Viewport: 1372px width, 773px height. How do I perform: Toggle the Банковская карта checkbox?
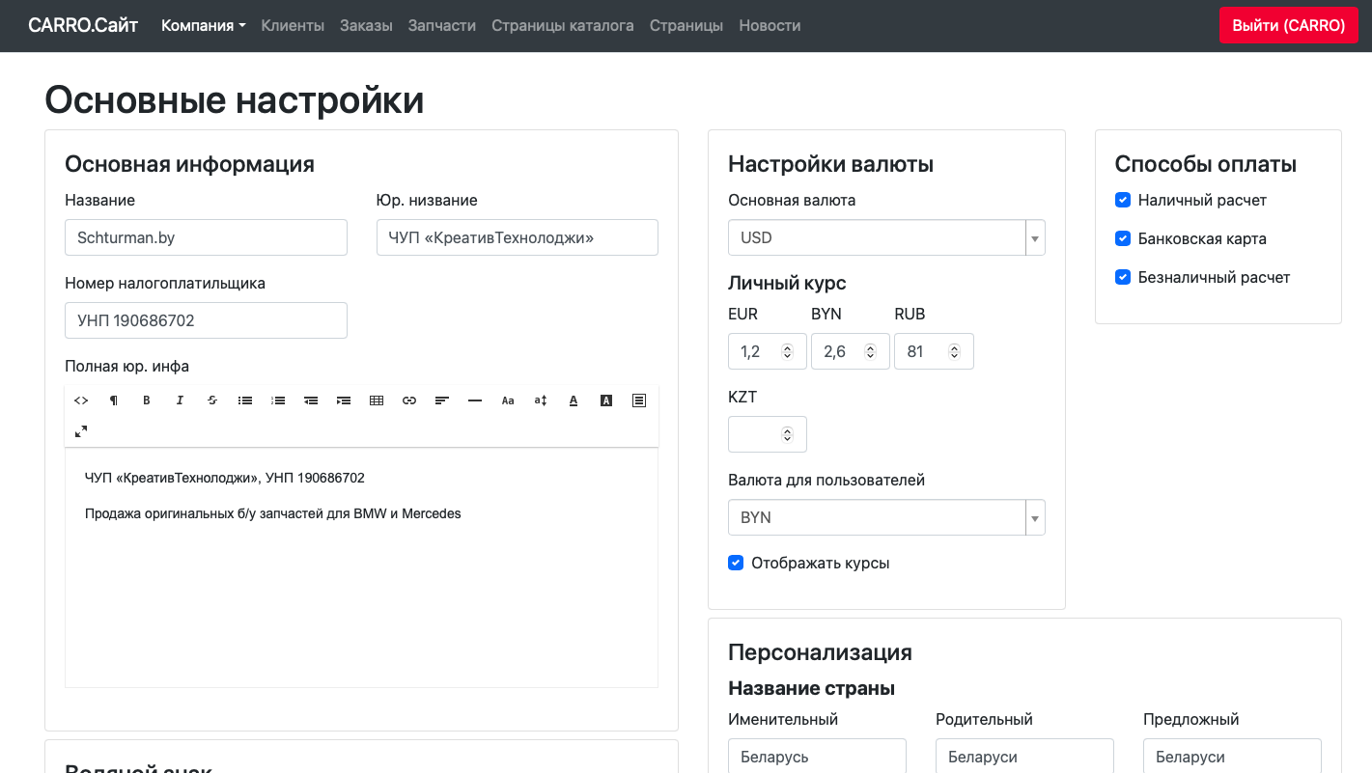click(1123, 238)
